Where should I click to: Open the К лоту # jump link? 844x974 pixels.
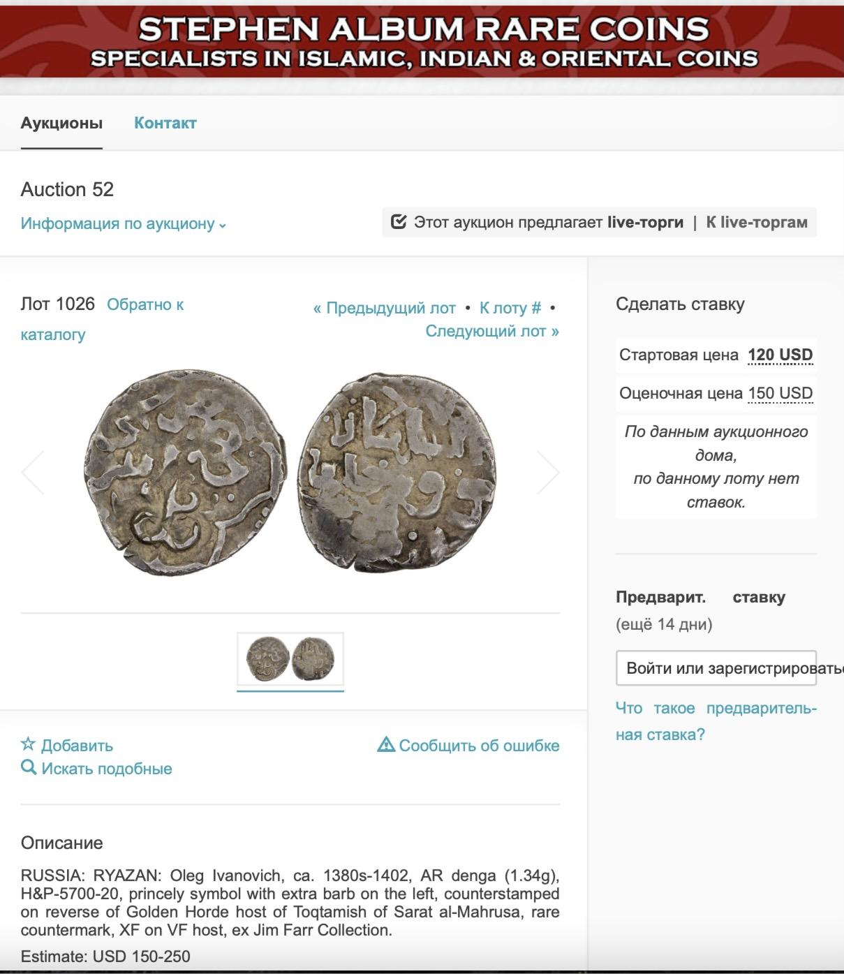(x=510, y=308)
